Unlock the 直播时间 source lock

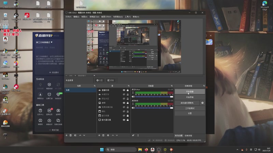(128, 90)
